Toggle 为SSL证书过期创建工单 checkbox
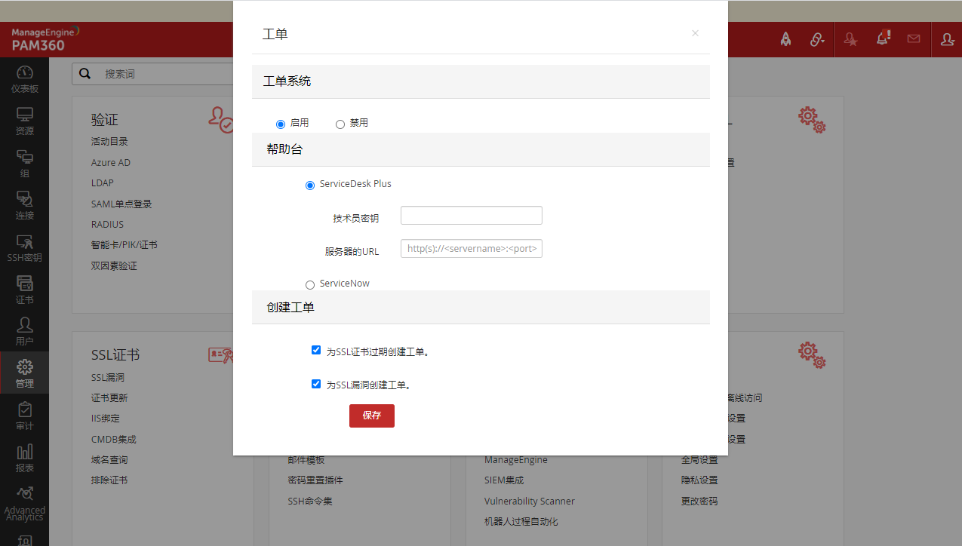Viewport: 962px width, 546px height. (x=316, y=350)
